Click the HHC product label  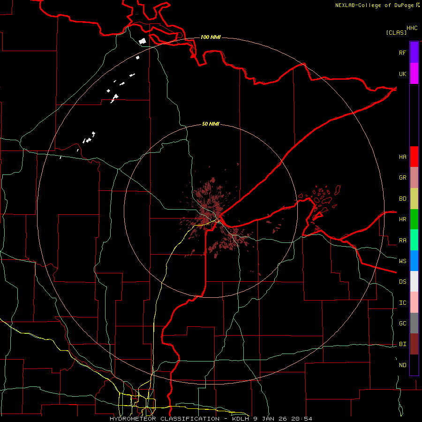point(412,28)
